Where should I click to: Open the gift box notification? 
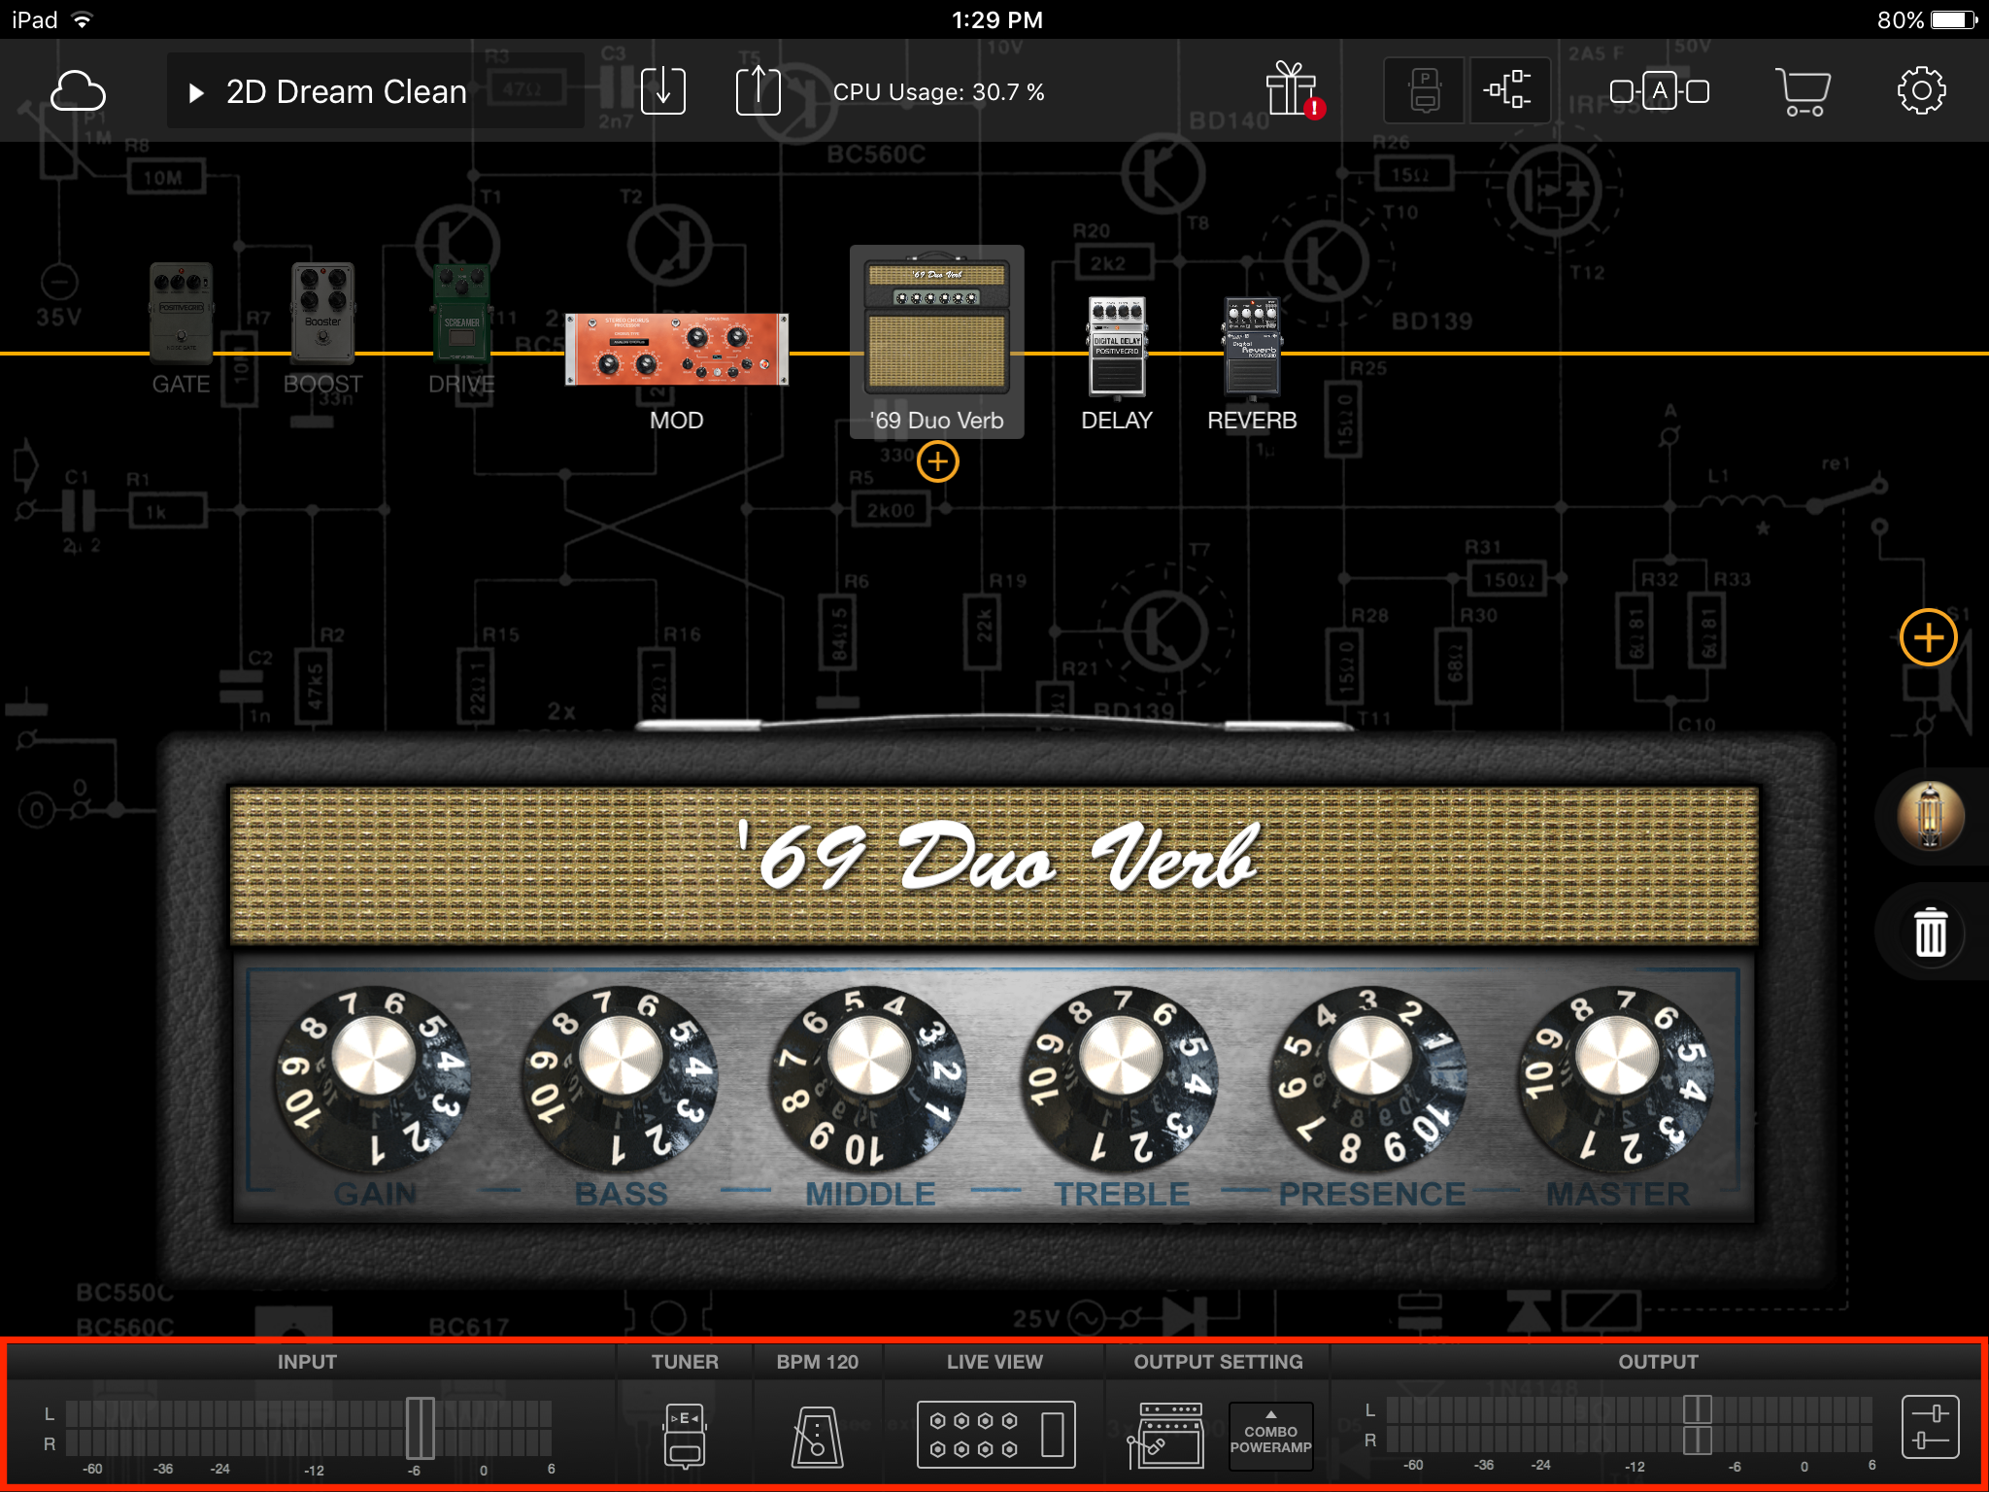tap(1293, 90)
